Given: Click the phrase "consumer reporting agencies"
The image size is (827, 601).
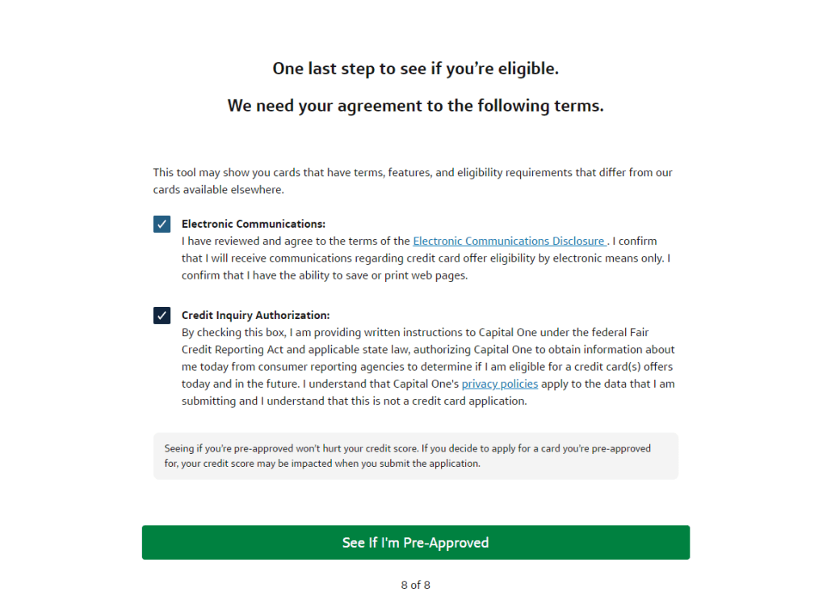Looking at the screenshot, I should 322,367.
